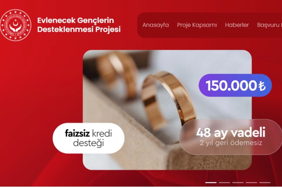
Task: Select the first active slide indicator
Action: coord(211,182)
